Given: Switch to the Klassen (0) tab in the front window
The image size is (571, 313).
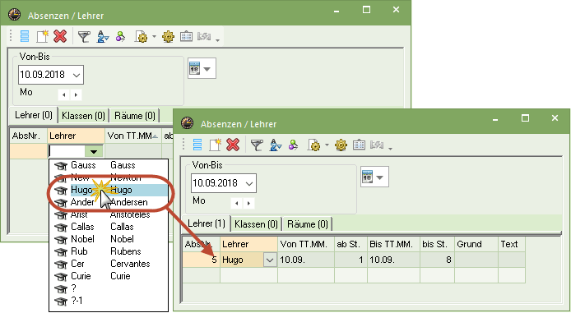Looking at the screenshot, I should point(256,224).
